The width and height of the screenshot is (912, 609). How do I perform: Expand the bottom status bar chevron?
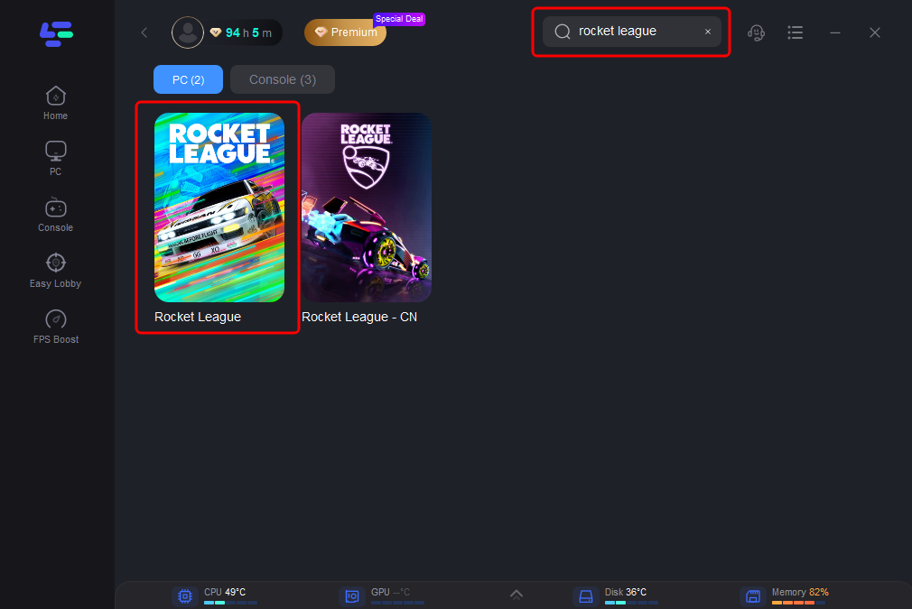[x=516, y=594]
